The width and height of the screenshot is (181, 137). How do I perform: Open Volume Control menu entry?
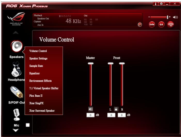[x=38, y=51]
